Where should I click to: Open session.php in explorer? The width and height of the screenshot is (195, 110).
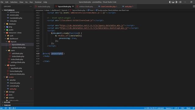tap(14, 15)
